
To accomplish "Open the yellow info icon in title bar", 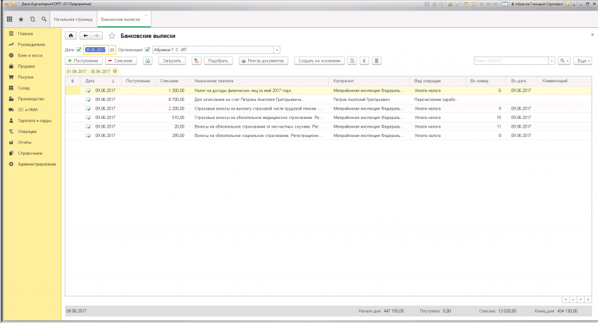I will click(568, 4).
